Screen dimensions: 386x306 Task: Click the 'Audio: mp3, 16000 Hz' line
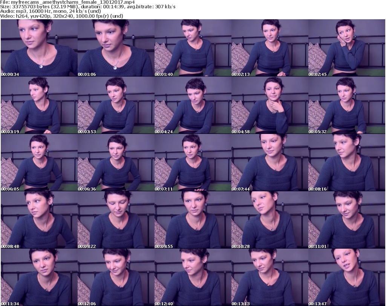(51, 11)
